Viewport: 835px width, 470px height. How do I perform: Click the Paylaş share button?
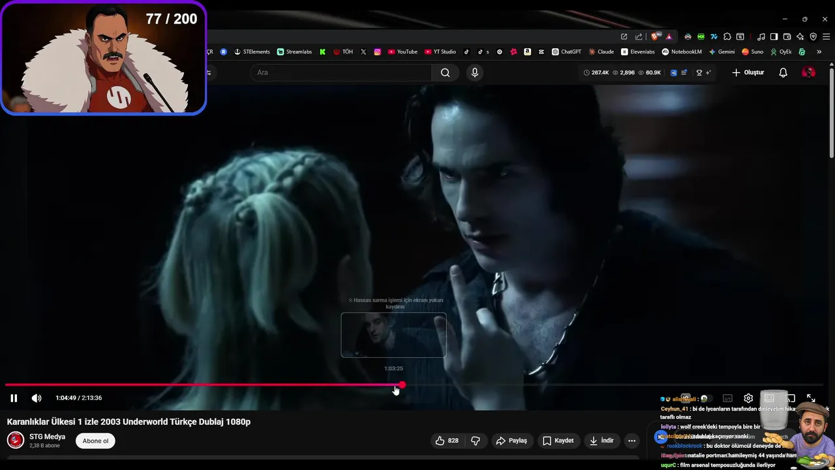[511, 441]
